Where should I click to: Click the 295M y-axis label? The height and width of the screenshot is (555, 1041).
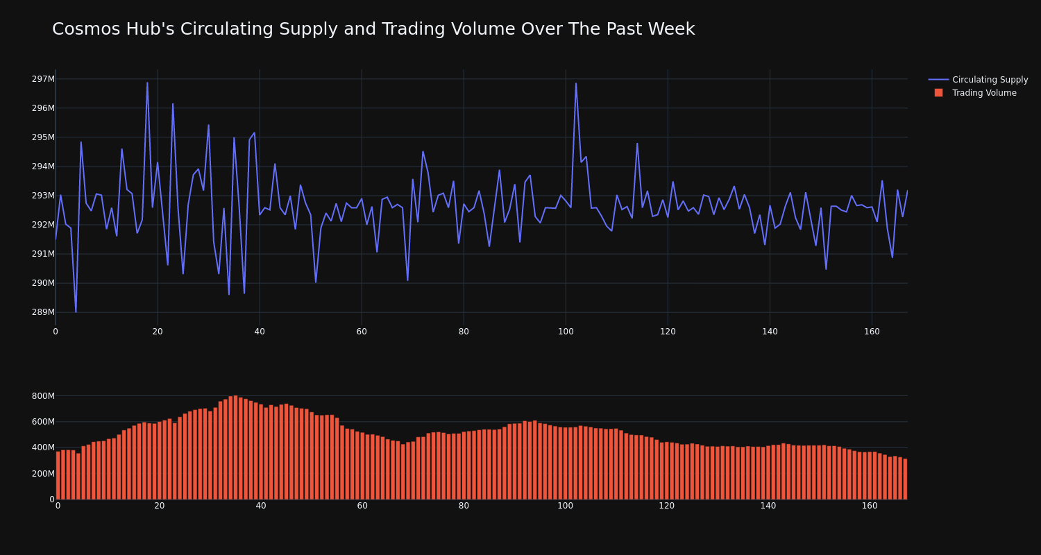point(43,137)
